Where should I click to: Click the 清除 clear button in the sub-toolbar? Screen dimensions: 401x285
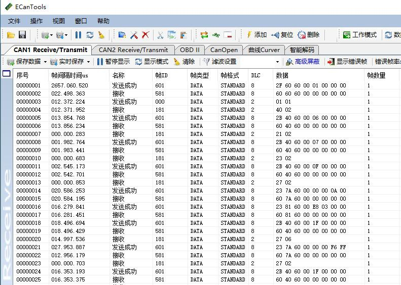pos(184,62)
